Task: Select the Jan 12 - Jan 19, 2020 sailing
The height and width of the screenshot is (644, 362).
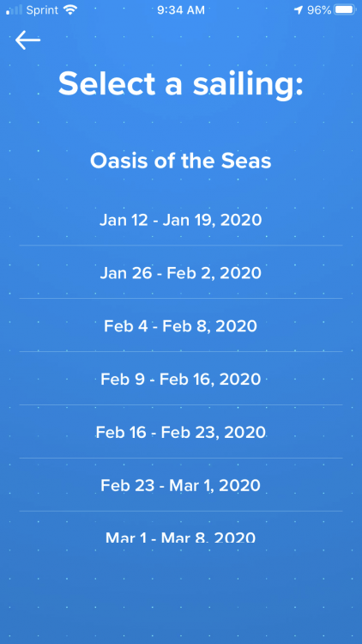Action: [x=181, y=220]
